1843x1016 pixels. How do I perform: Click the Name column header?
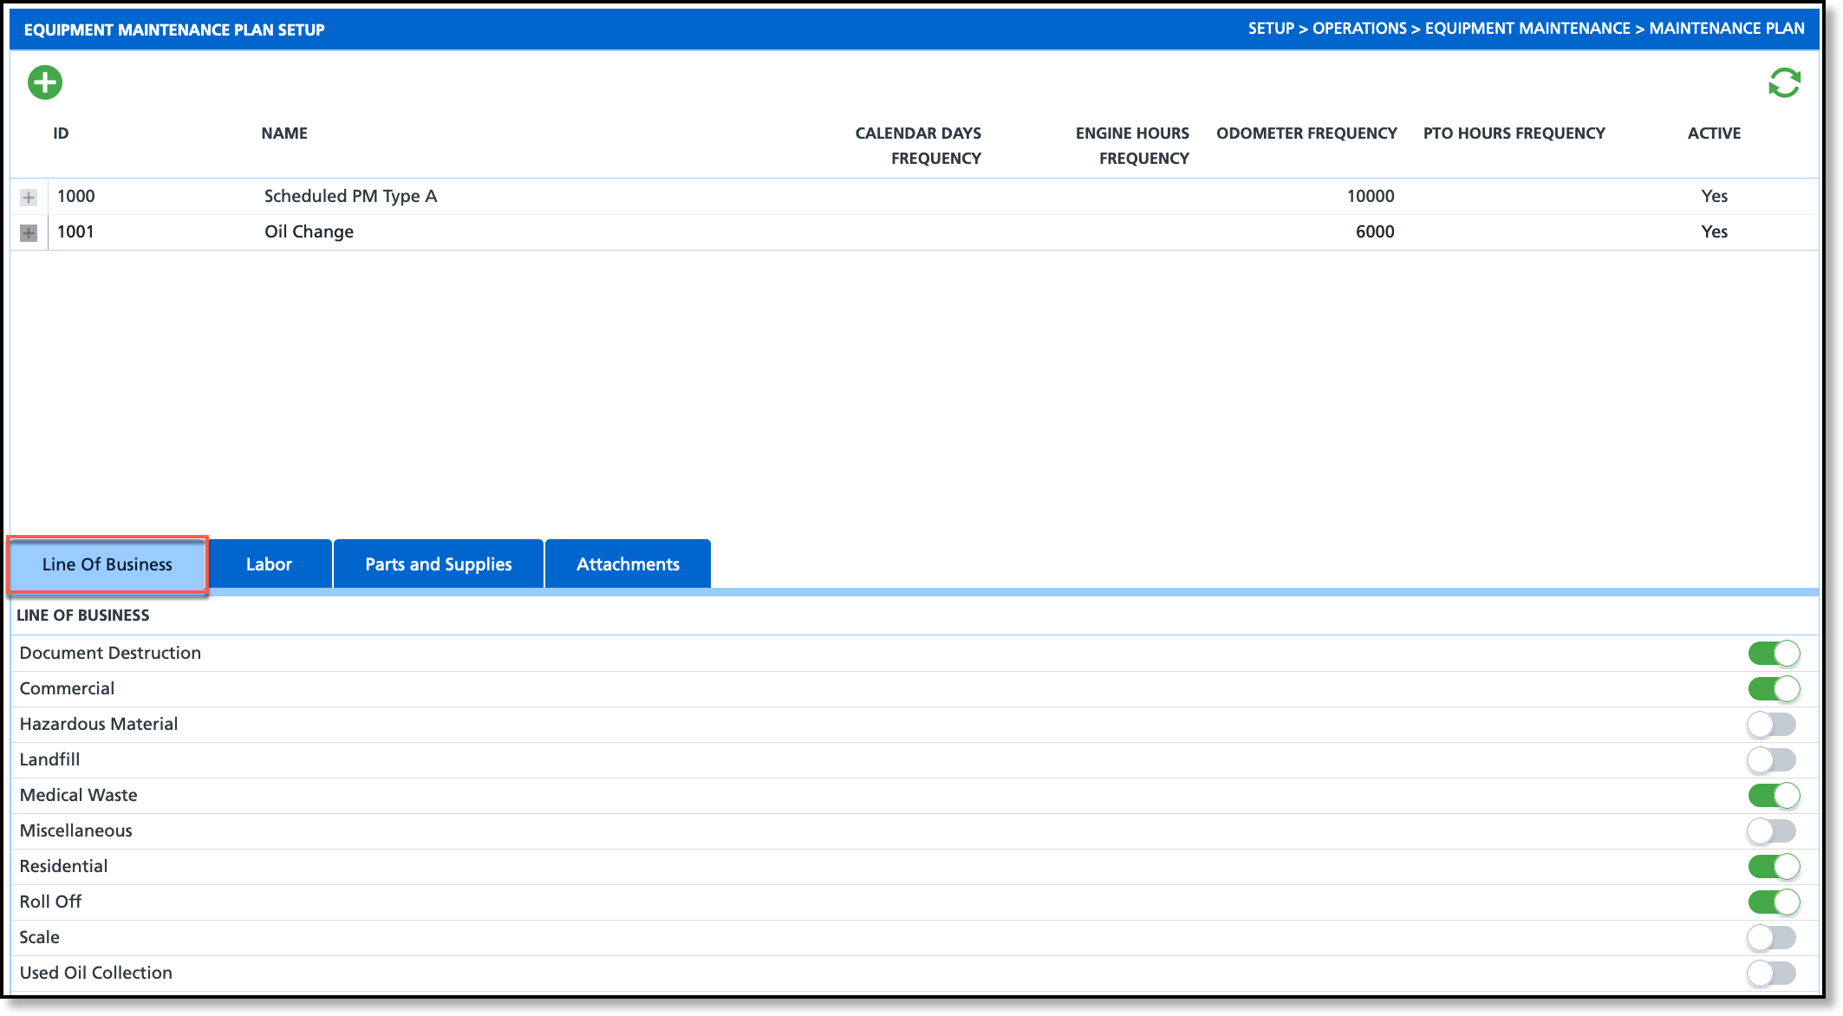284,134
